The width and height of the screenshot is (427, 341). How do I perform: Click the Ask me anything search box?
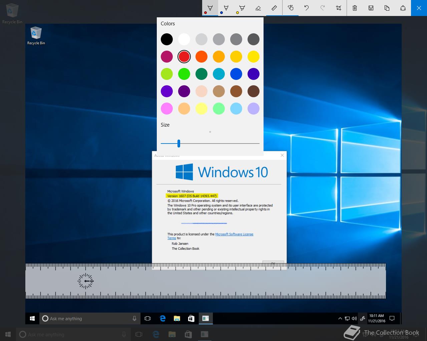click(x=90, y=319)
